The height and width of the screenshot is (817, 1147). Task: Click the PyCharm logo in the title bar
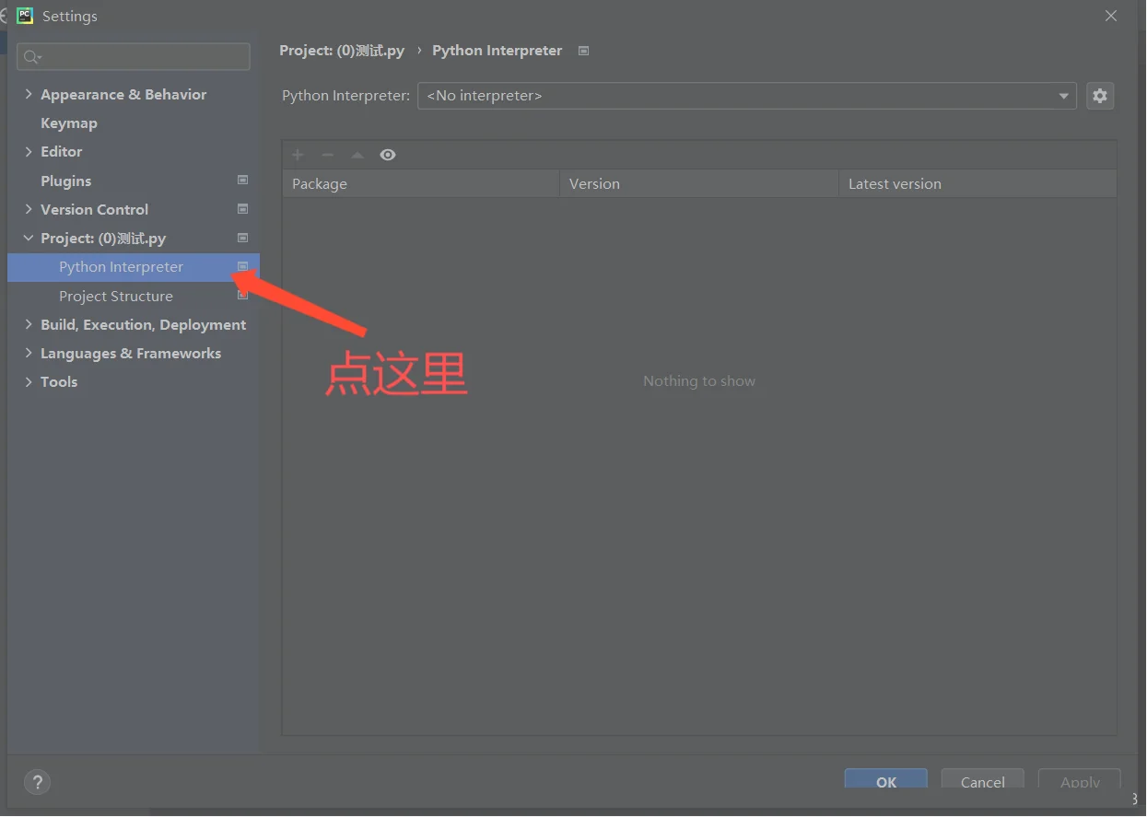click(x=25, y=16)
